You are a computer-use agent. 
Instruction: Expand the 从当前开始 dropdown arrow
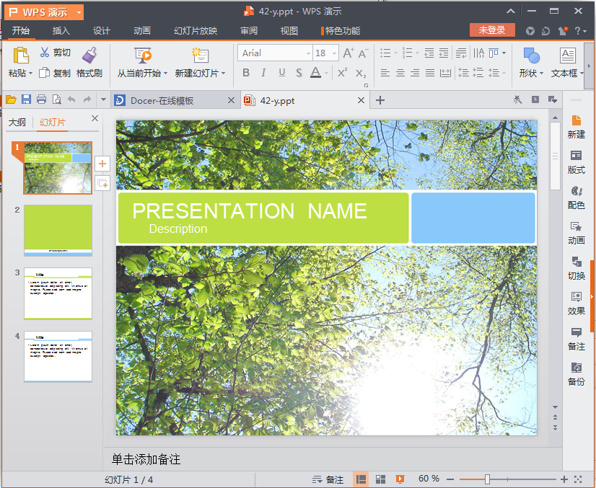click(166, 74)
